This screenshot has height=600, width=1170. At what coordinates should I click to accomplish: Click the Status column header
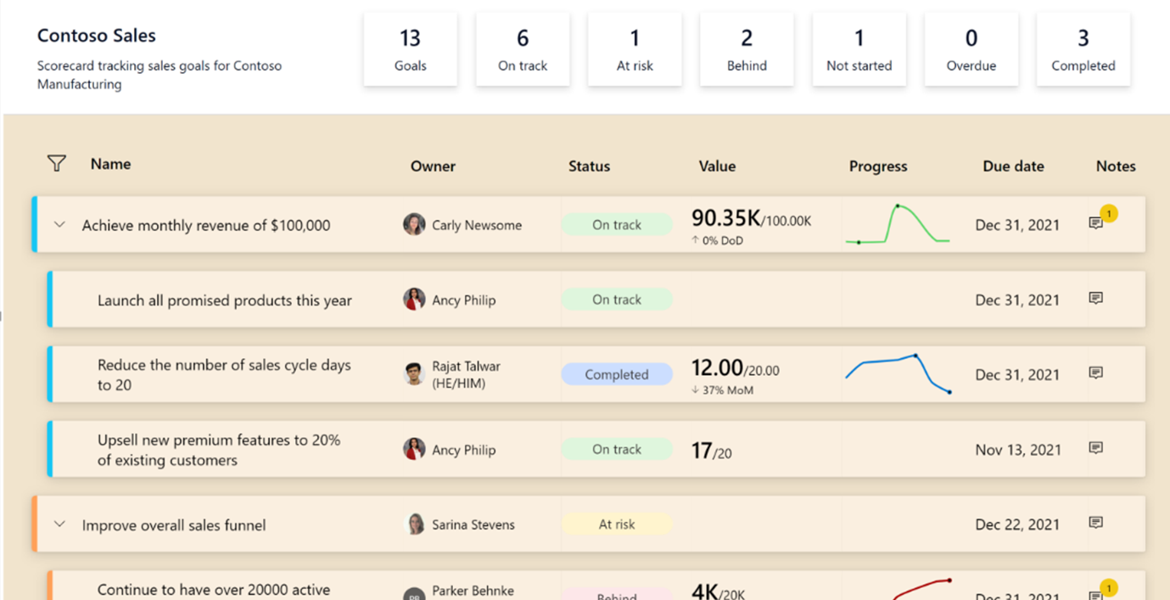click(589, 166)
